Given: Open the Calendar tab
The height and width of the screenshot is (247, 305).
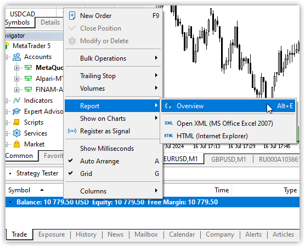Looking at the screenshot, I should coord(182,234).
